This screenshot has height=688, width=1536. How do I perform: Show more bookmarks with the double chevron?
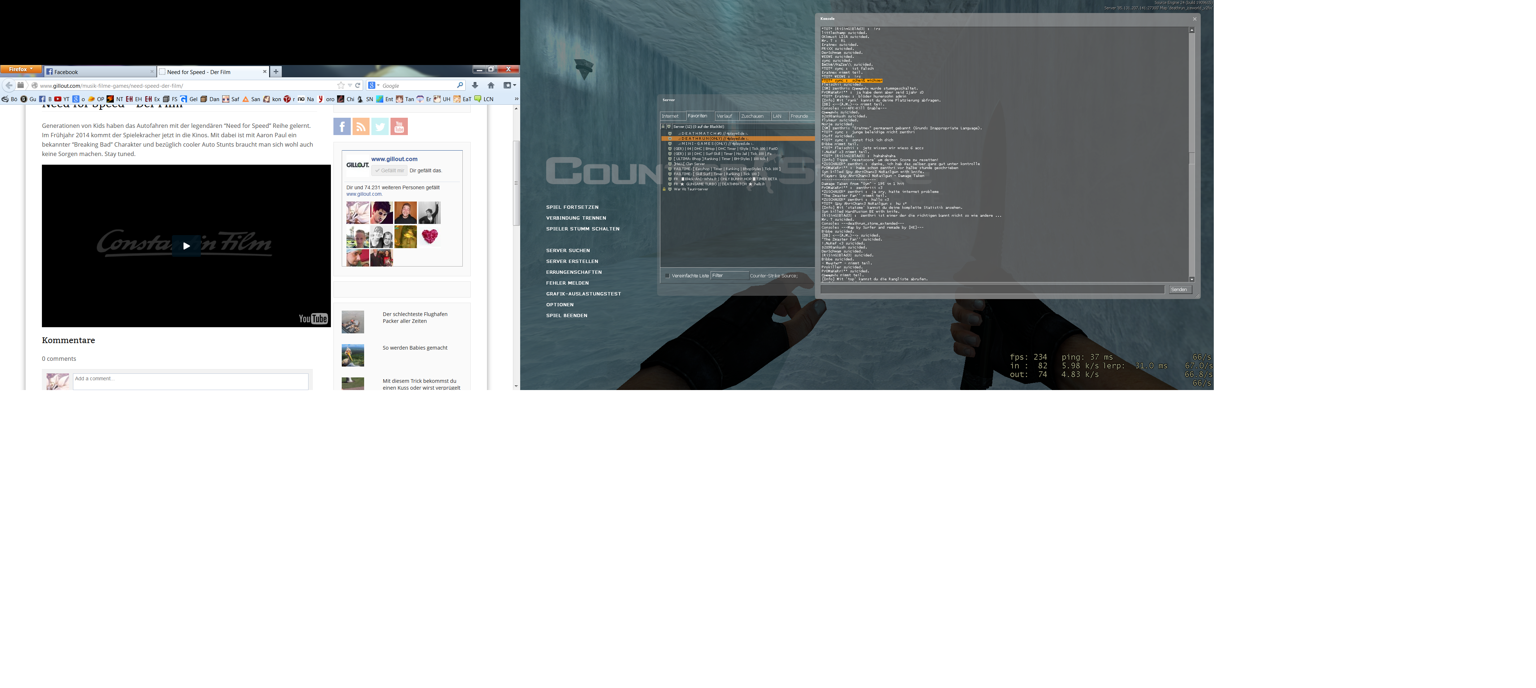coord(516,99)
